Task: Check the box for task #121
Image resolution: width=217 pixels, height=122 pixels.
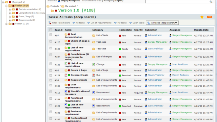Action: [x=51, y=64]
